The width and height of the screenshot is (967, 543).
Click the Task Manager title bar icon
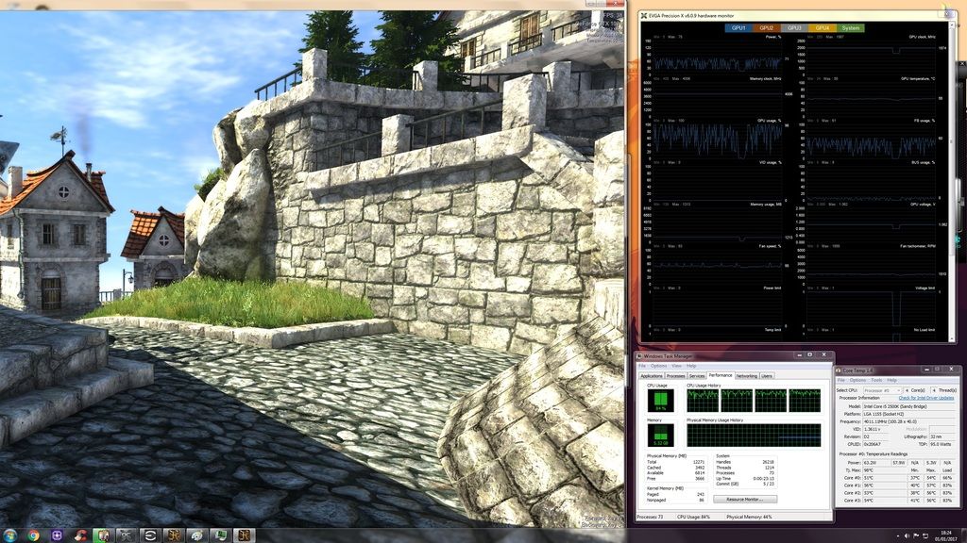[x=639, y=355]
